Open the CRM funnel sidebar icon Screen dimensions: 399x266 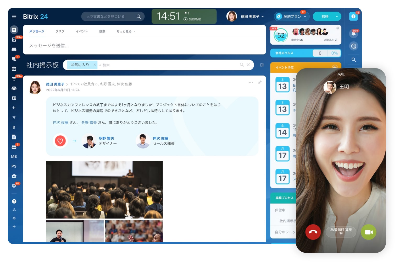tap(14, 78)
